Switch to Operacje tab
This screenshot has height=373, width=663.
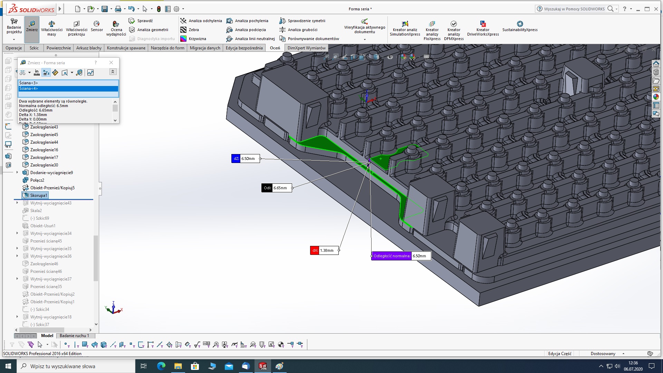coord(14,48)
